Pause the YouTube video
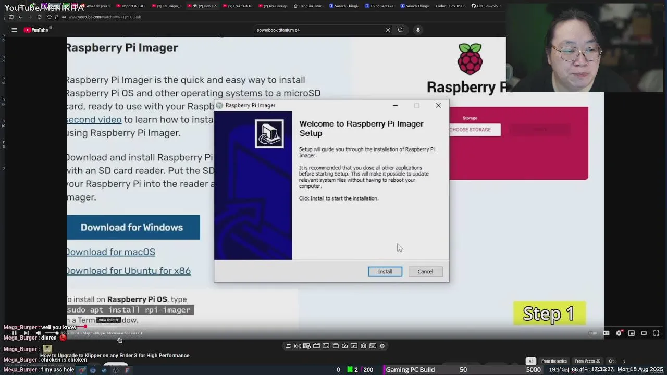667x375 pixels. (x=14, y=333)
